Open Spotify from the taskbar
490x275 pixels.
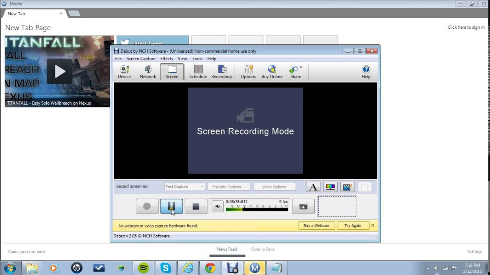(144, 268)
